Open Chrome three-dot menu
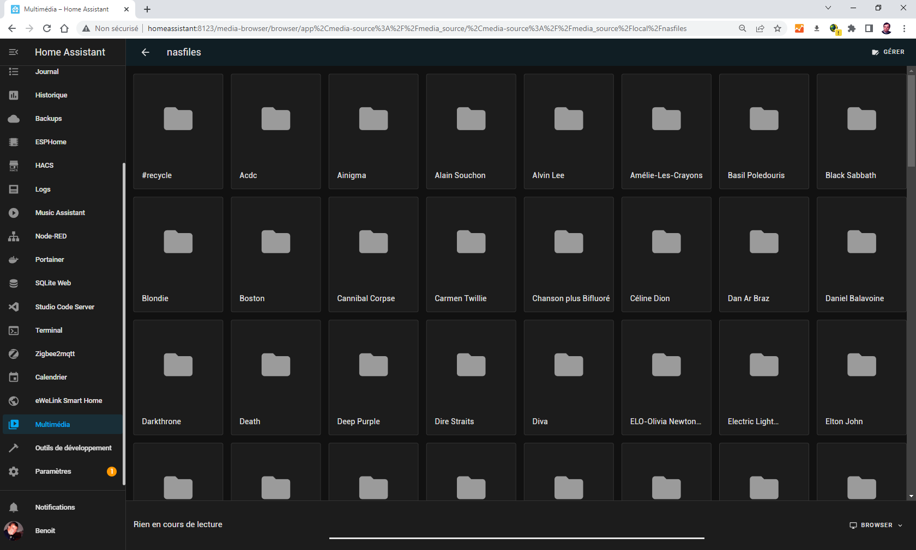 tap(905, 28)
